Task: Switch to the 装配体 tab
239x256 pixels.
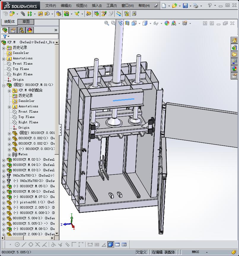Action: pos(9,22)
